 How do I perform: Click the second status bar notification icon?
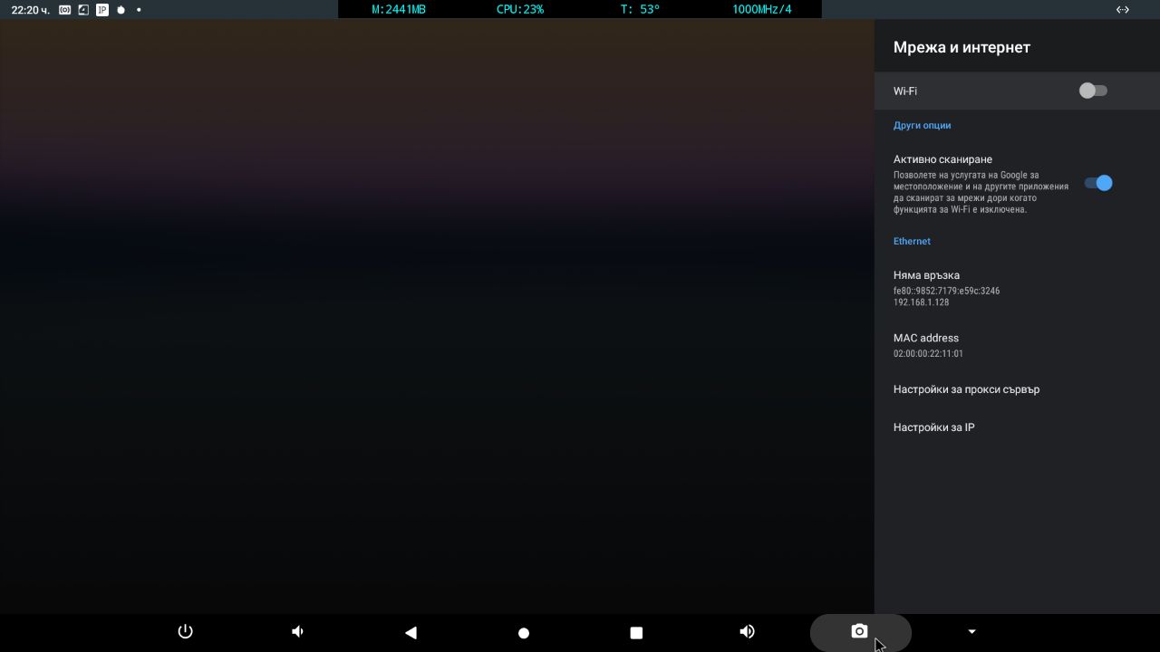pyautogui.click(x=83, y=10)
